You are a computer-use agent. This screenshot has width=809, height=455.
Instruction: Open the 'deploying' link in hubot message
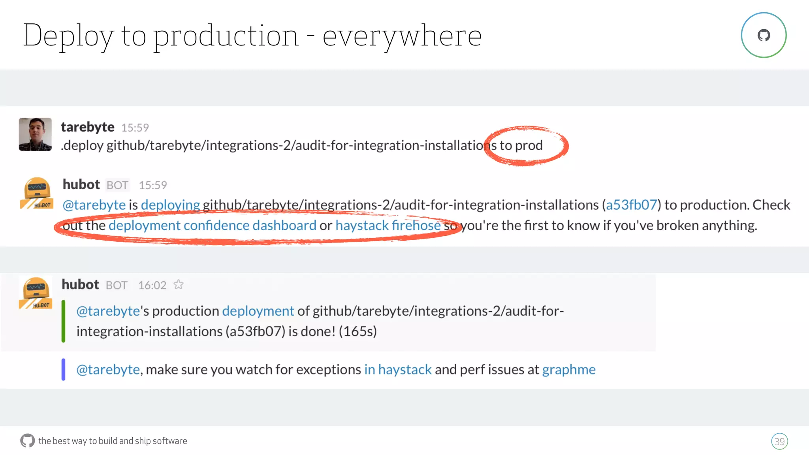170,205
